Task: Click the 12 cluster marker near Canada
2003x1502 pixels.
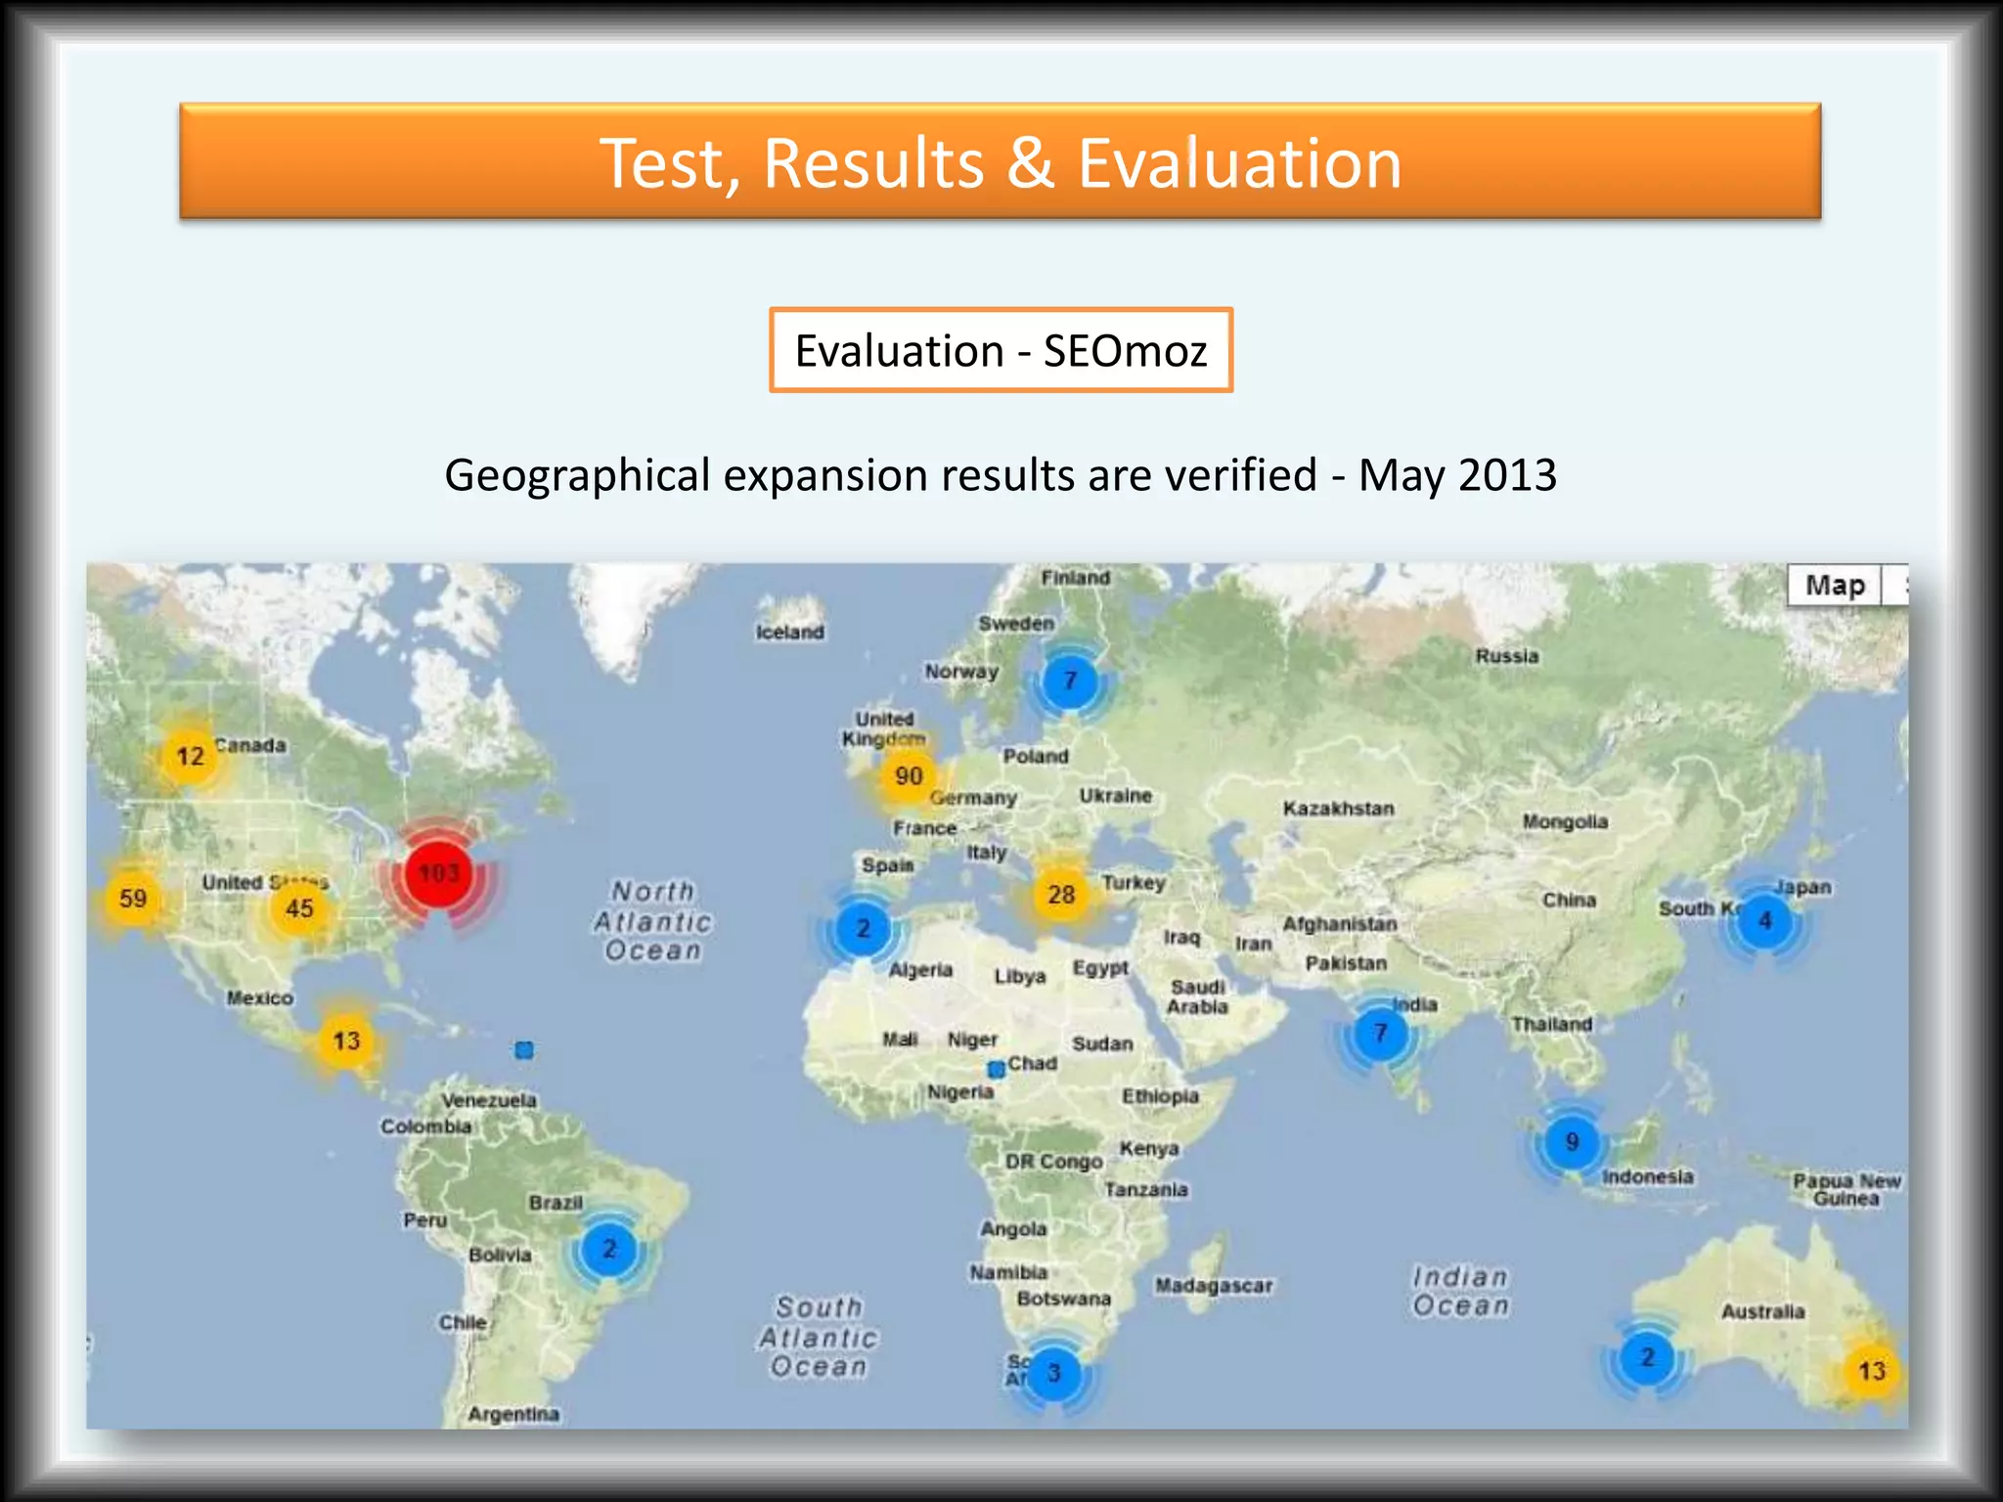Action: click(x=190, y=756)
